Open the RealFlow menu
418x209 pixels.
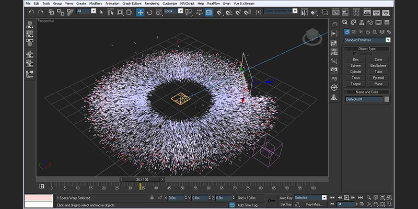click(214, 4)
